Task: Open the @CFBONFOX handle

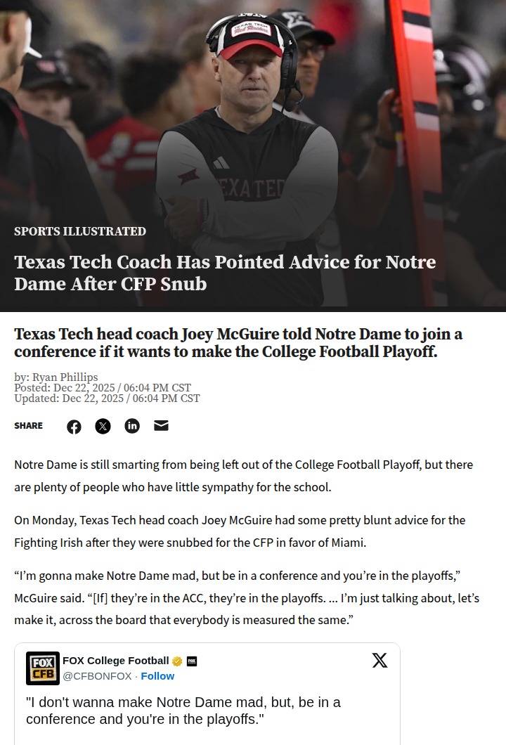Action: pyautogui.click(x=98, y=676)
